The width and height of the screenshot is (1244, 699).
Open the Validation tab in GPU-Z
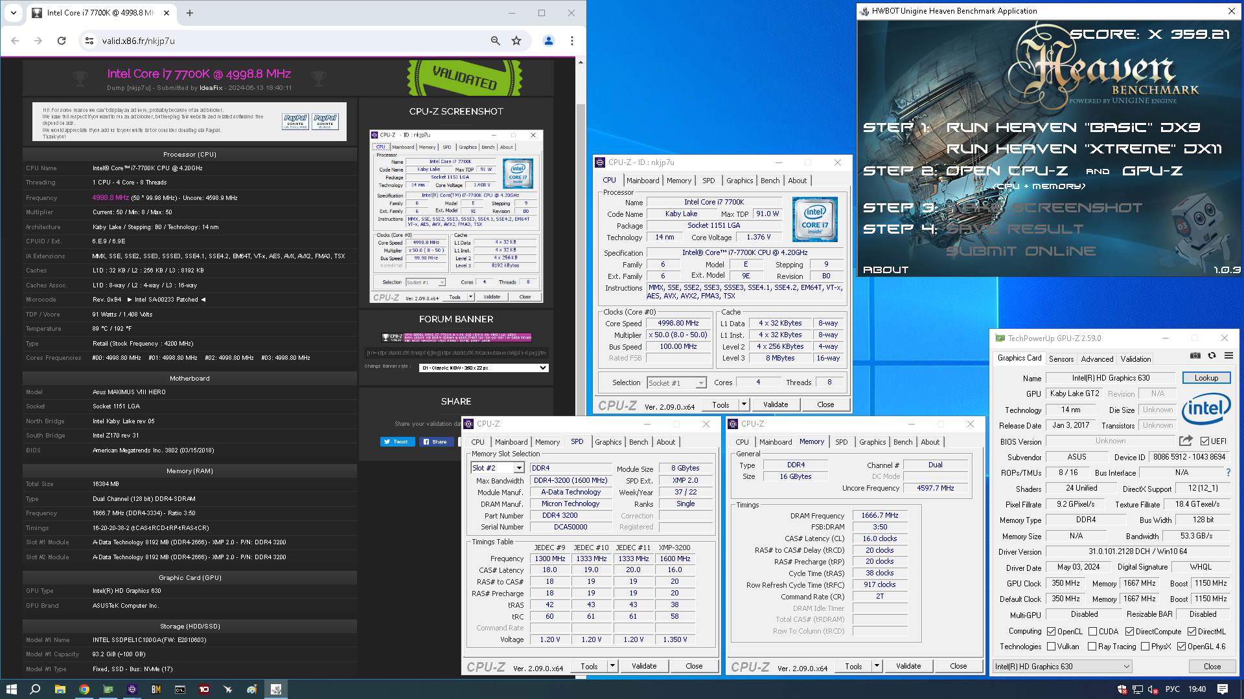1136,359
